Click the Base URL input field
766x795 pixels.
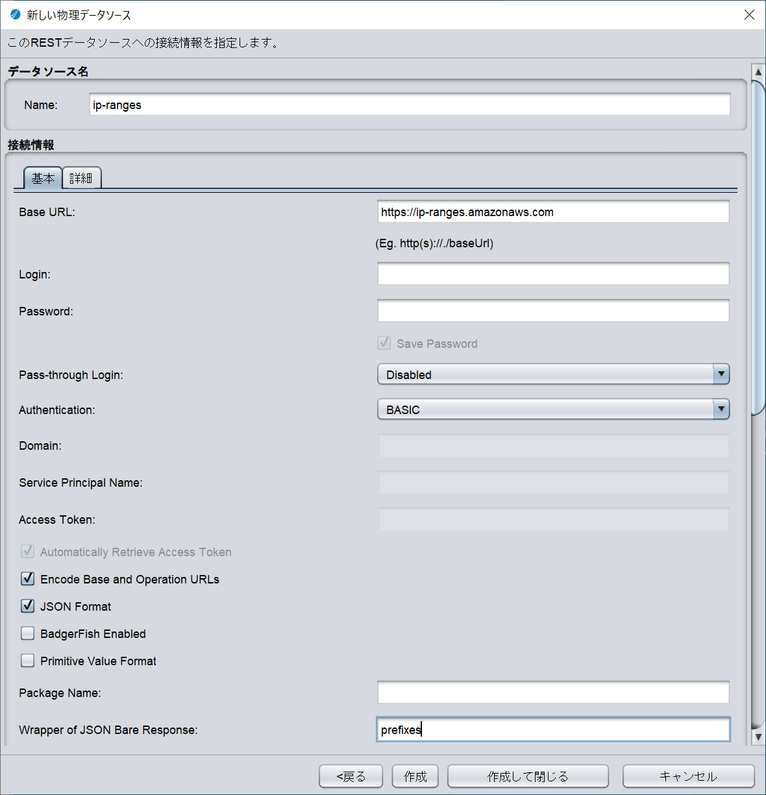pos(553,212)
